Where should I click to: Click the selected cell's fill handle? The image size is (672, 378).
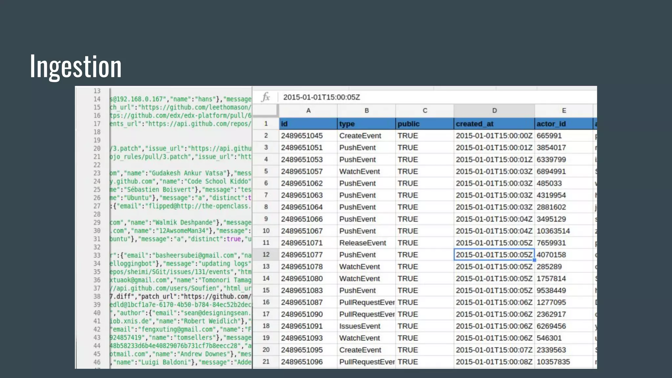coord(534,260)
